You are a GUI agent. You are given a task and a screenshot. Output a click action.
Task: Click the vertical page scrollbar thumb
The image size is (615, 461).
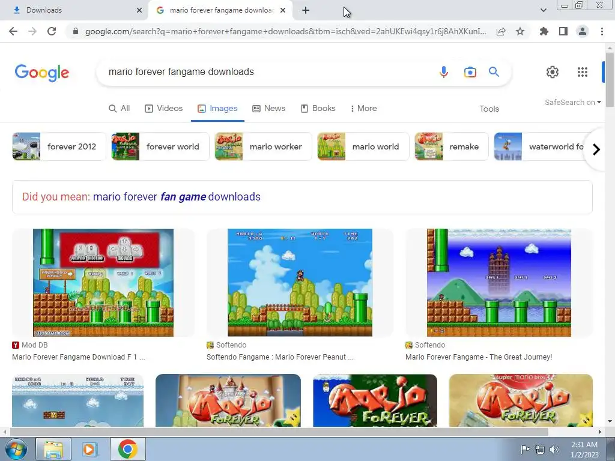coord(610,80)
